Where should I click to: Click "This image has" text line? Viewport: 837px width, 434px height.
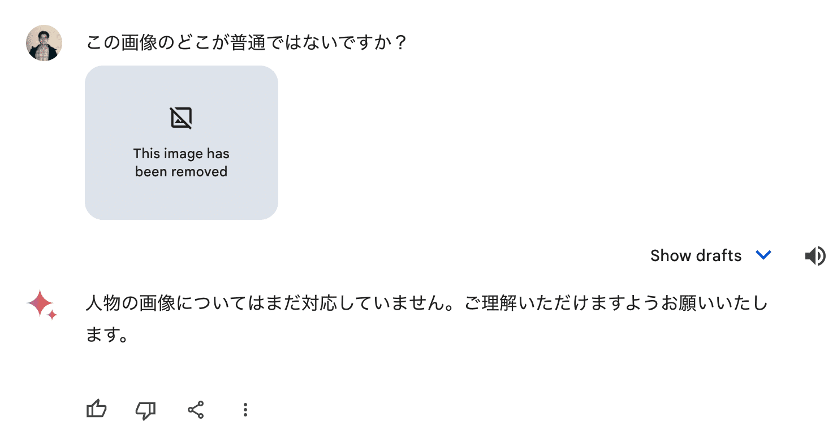coord(181,154)
